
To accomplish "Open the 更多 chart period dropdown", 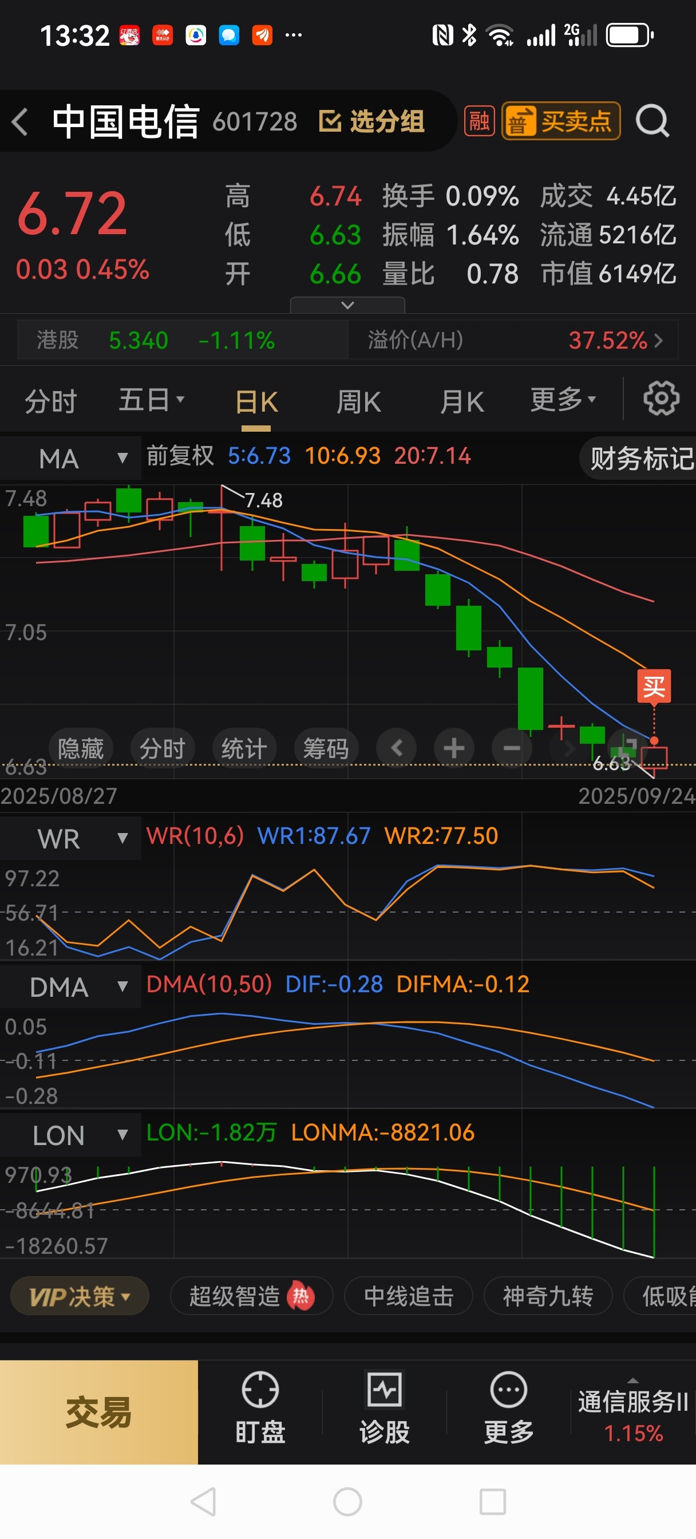I will tap(563, 399).
